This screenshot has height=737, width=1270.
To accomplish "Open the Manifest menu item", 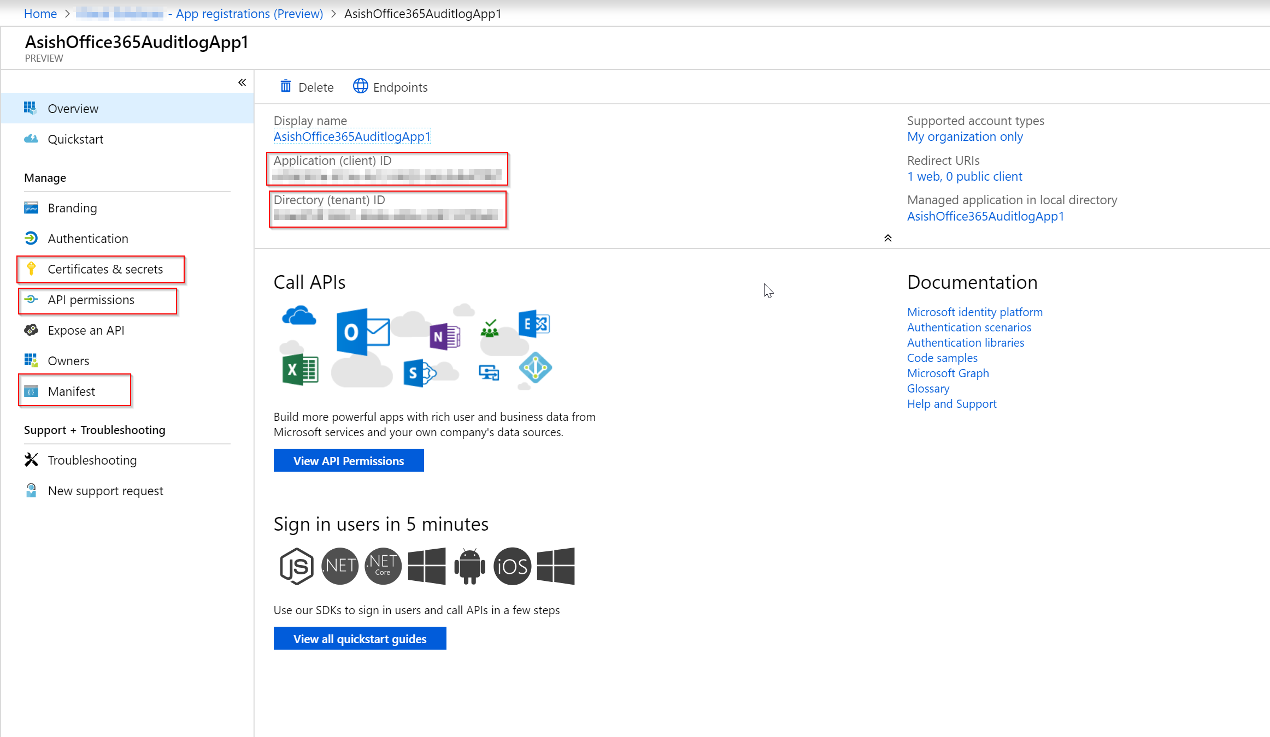I will 71,391.
